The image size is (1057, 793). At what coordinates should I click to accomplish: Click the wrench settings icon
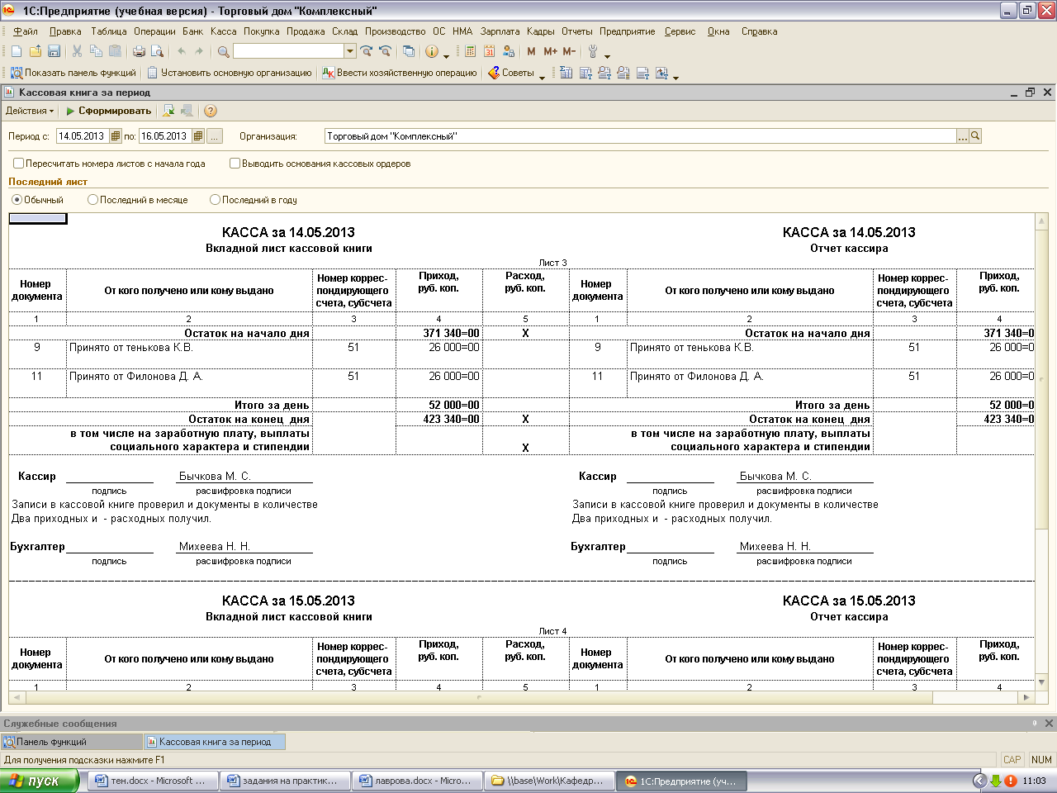(592, 51)
